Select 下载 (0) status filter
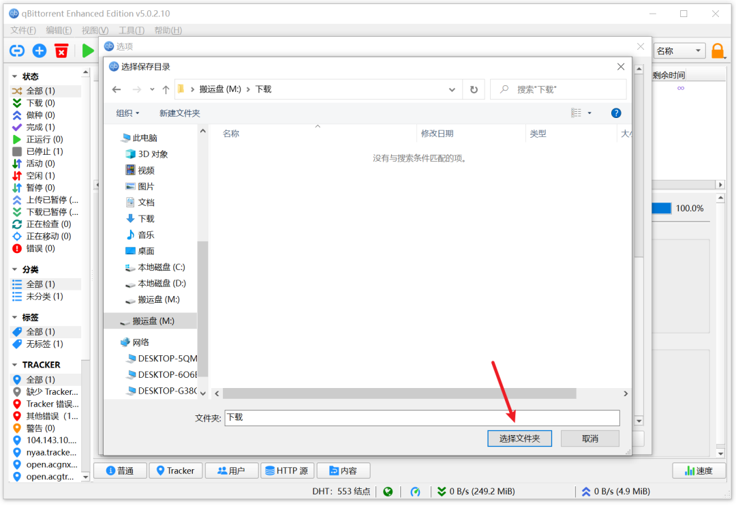 40,103
